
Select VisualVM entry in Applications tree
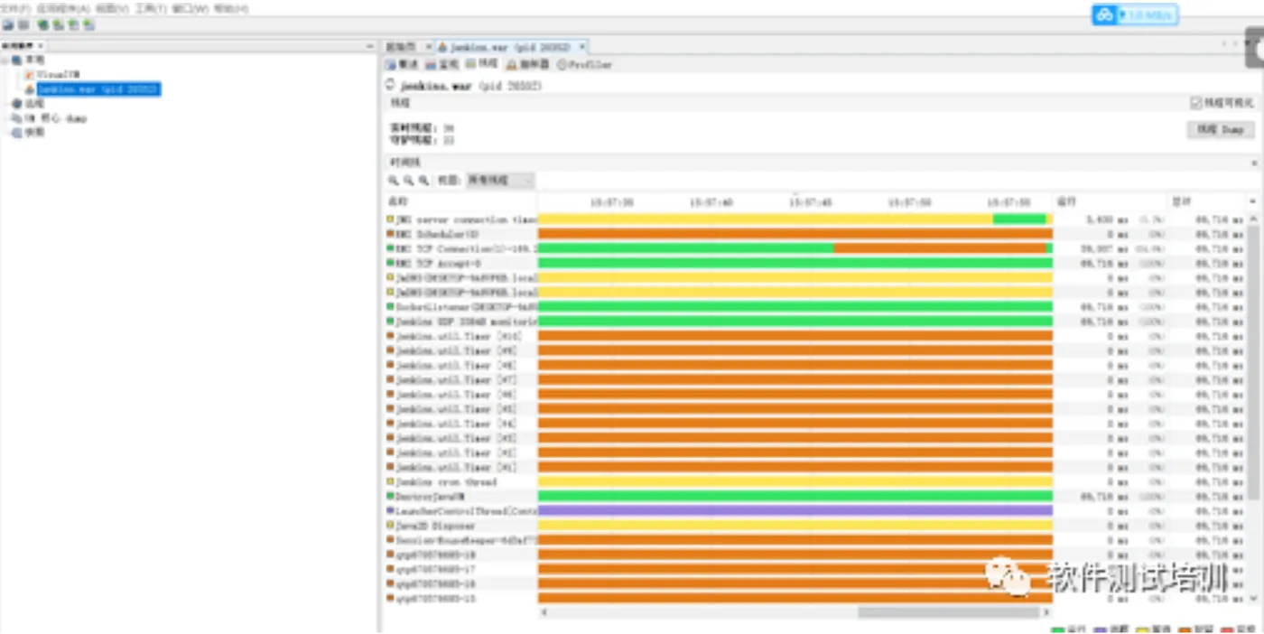pyautogui.click(x=59, y=75)
